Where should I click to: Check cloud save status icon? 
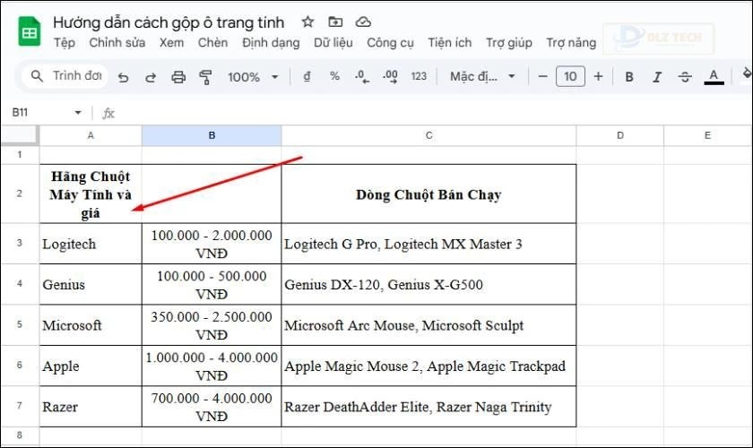363,22
